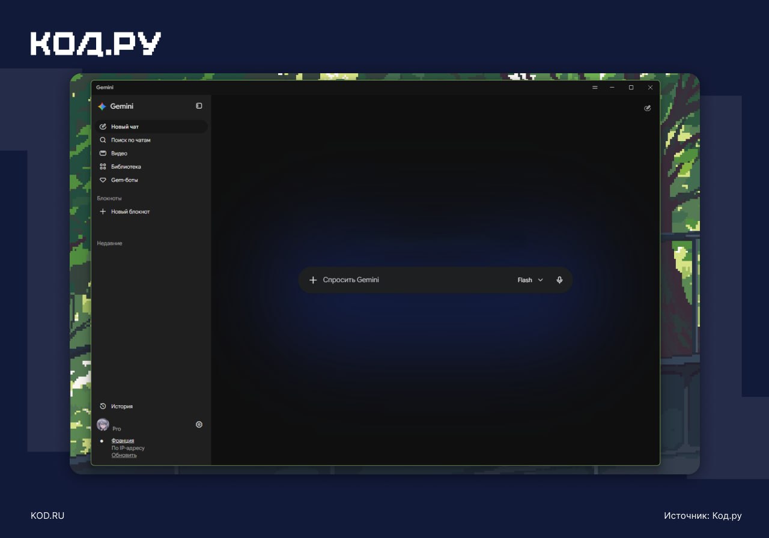Viewport: 769px width, 538px height.
Task: Create a Новый блокнот
Action: 151,211
